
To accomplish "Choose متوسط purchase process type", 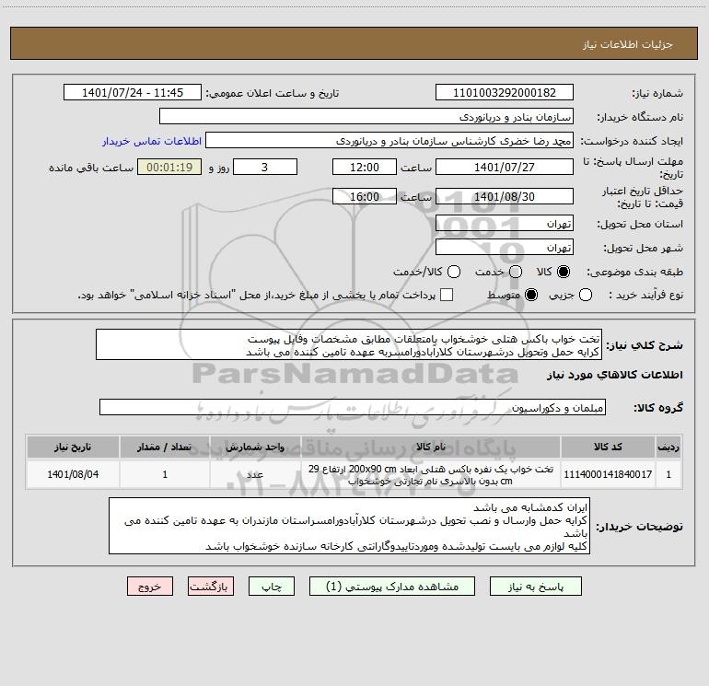I will click(x=531, y=295).
